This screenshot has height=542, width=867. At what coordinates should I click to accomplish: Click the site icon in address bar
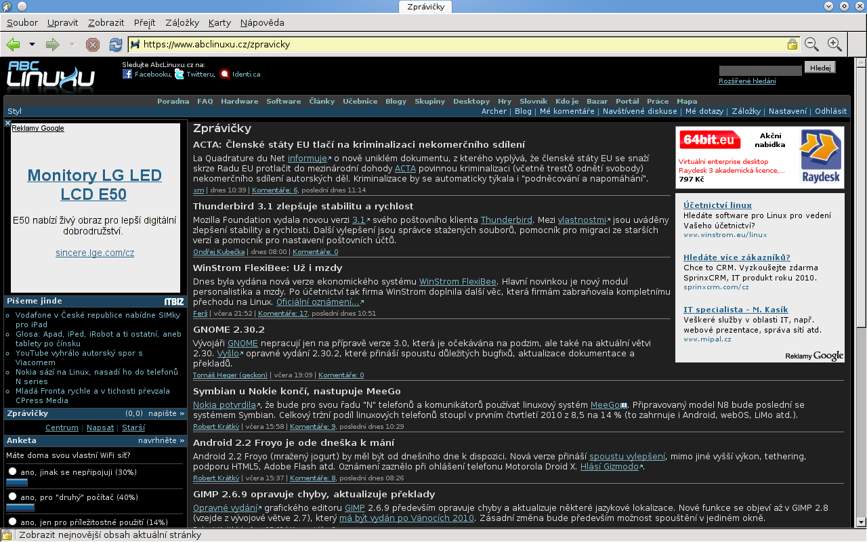135,44
